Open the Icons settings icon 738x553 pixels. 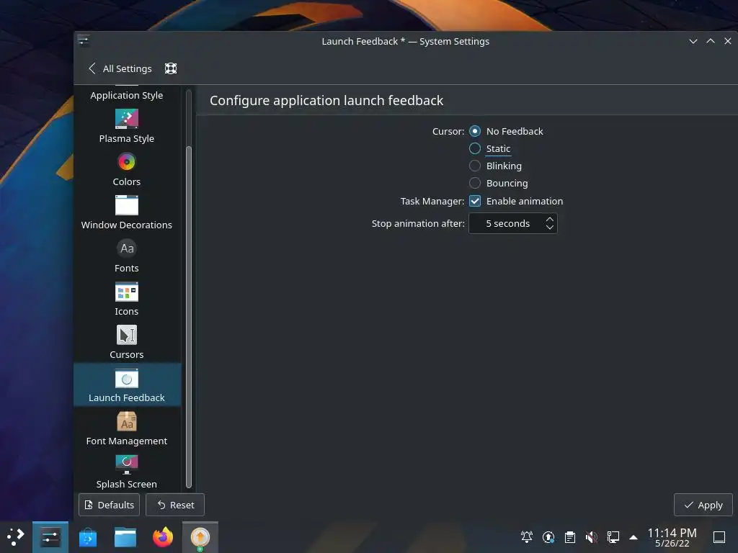click(x=127, y=292)
